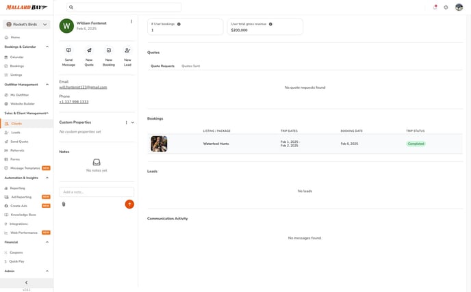Open client options three-dot menu
471x292 pixels.
pyautogui.click(x=131, y=22)
